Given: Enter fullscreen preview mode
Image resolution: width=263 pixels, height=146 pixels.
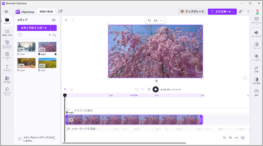Looking at the screenshot, I should pyautogui.click(x=245, y=78).
